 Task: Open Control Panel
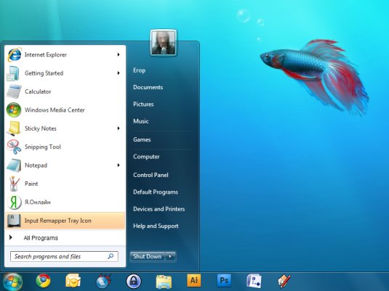tap(151, 175)
